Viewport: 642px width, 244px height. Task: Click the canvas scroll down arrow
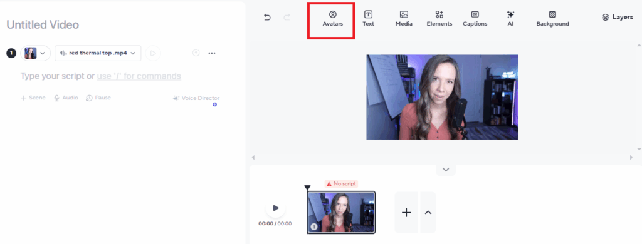coord(639,149)
